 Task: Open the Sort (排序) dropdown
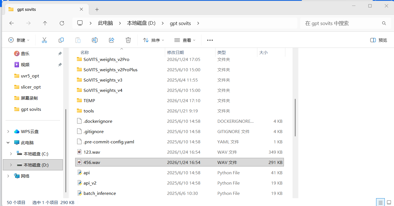[154, 40]
